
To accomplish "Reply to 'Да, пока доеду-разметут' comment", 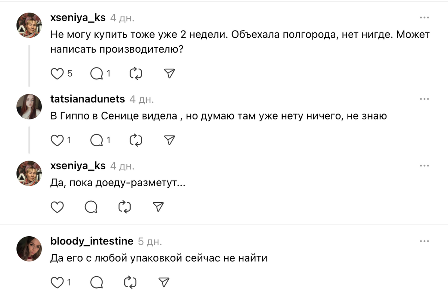I will tap(91, 207).
